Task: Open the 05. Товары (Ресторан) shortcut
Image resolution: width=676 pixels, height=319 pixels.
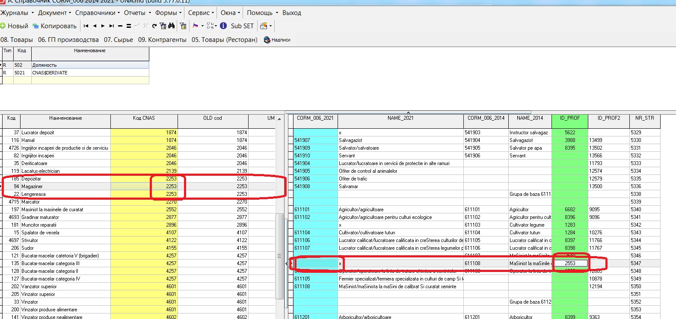Action: [x=225, y=40]
